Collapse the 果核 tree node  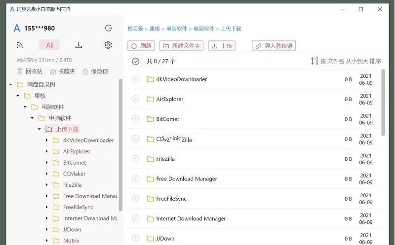coord(18,96)
